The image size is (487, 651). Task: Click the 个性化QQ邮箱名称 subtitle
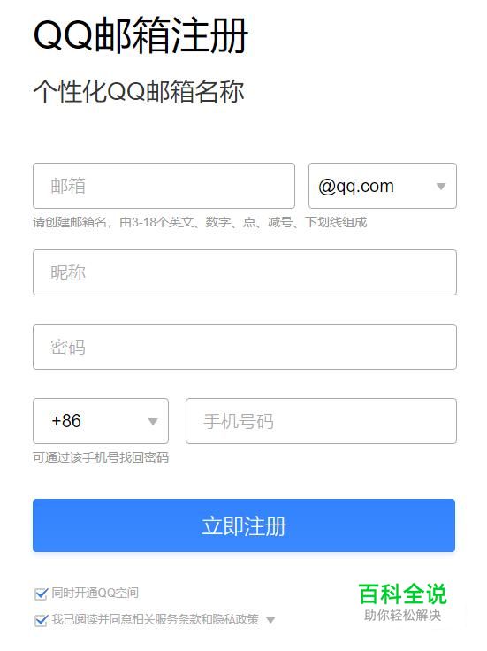point(139,91)
